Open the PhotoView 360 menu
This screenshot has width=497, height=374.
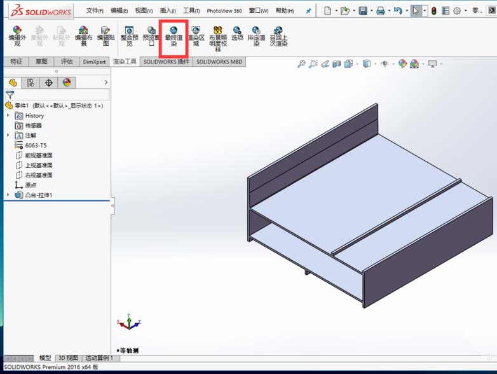tap(224, 11)
